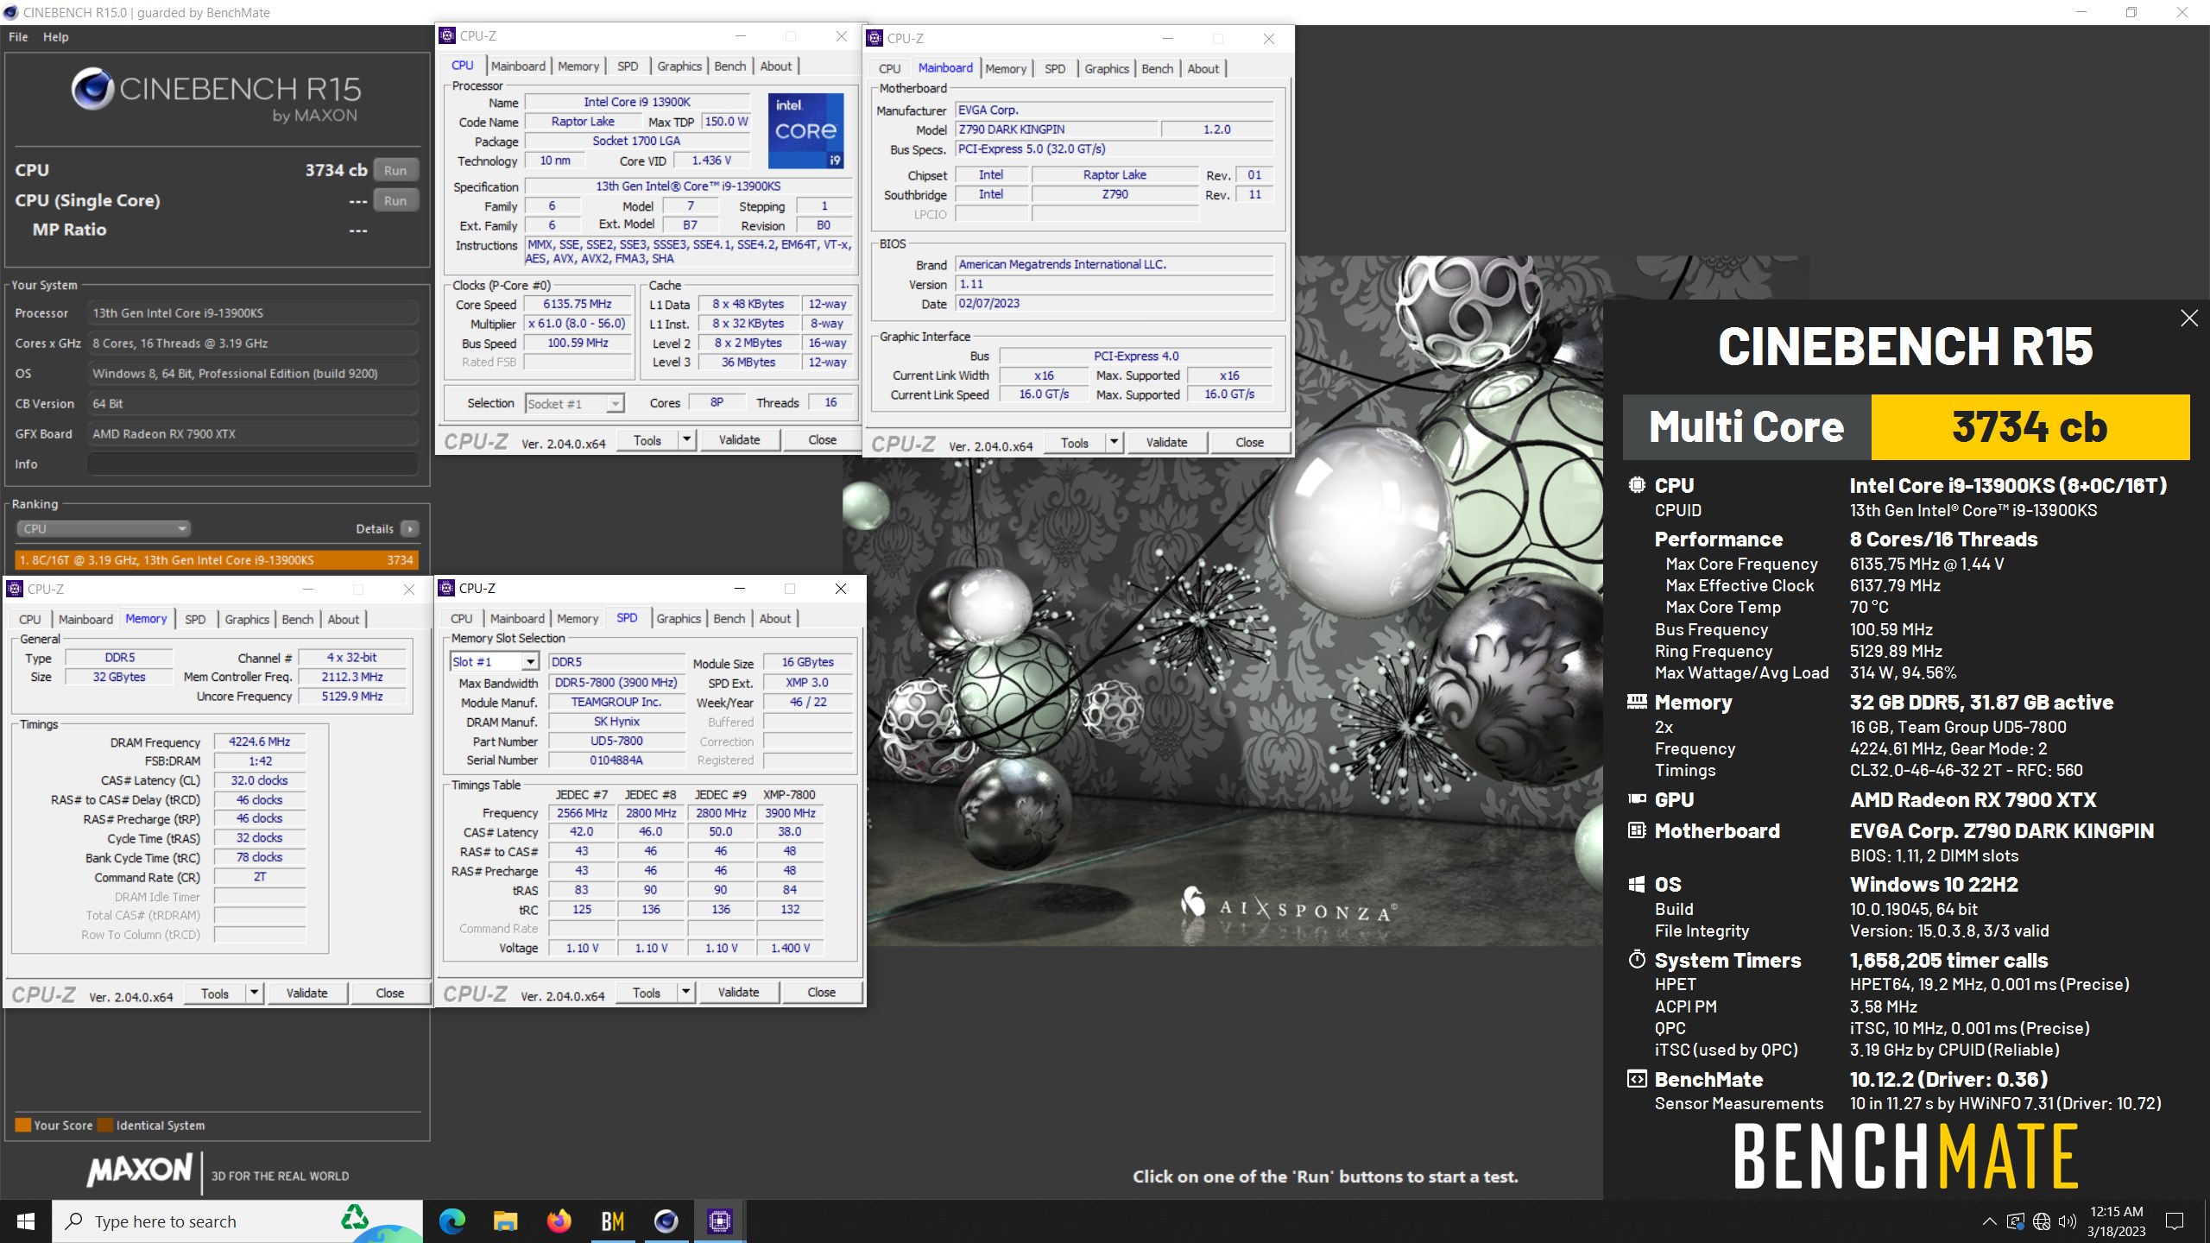This screenshot has width=2210, height=1243.
Task: Click Tools button in Memory window
Action: [x=215, y=993]
